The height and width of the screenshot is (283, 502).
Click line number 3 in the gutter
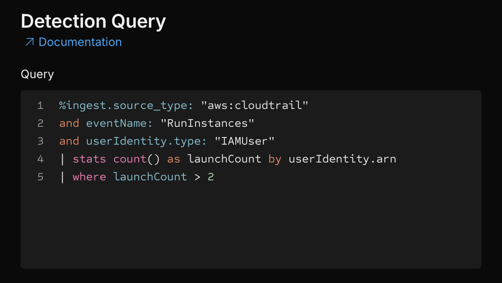pyautogui.click(x=40, y=141)
